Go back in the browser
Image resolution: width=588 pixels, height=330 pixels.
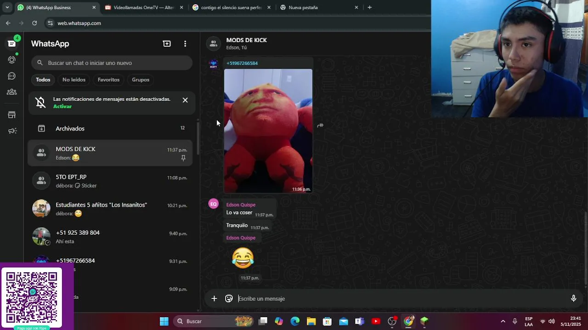point(8,23)
